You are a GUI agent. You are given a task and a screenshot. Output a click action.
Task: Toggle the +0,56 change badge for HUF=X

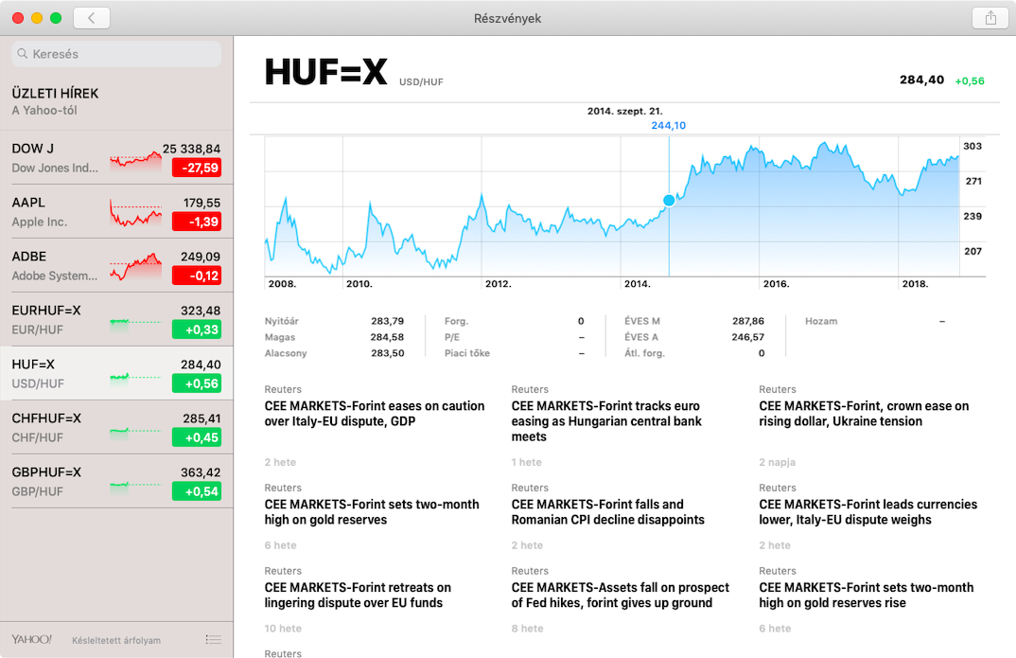click(197, 383)
